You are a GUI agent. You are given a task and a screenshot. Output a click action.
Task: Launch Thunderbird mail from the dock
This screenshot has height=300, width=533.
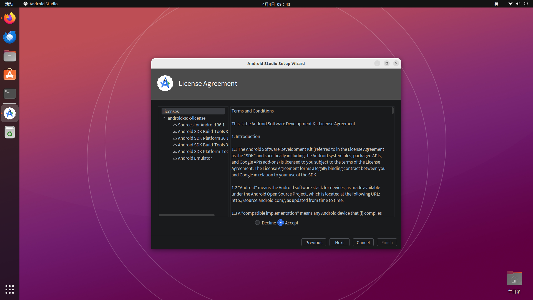(10, 37)
